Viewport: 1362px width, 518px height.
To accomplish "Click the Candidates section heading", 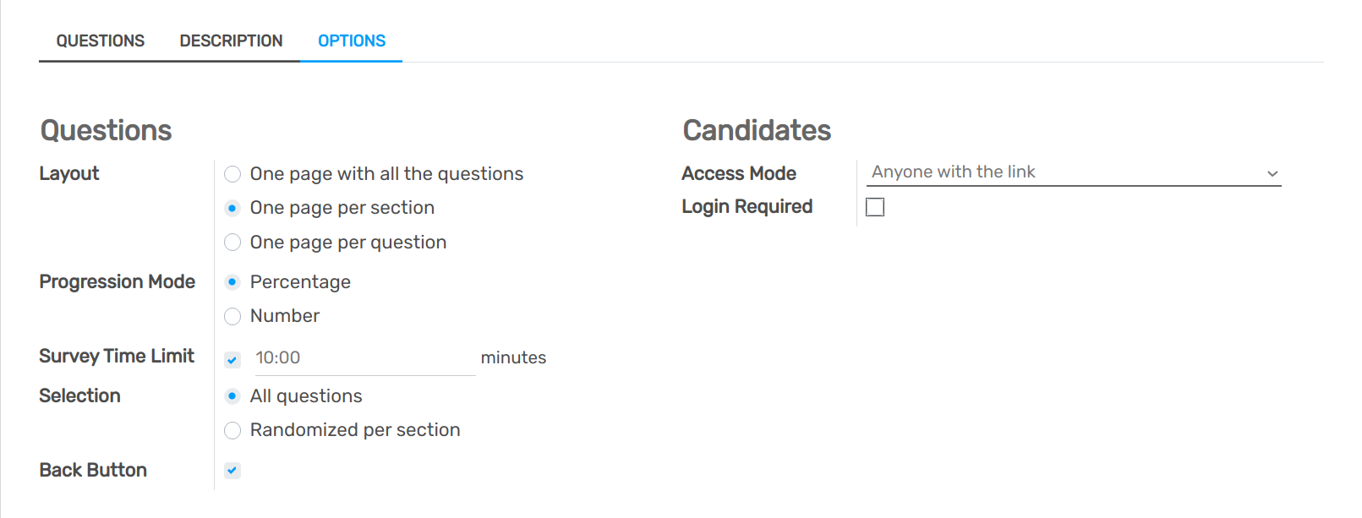I will pyautogui.click(x=757, y=130).
